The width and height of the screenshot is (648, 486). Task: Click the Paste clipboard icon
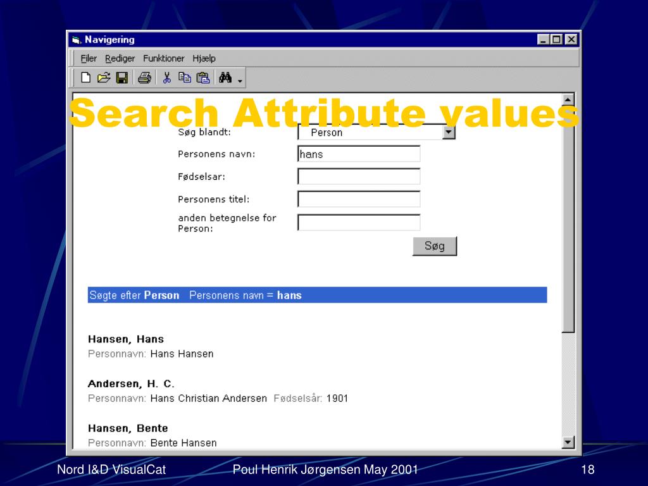pos(202,78)
